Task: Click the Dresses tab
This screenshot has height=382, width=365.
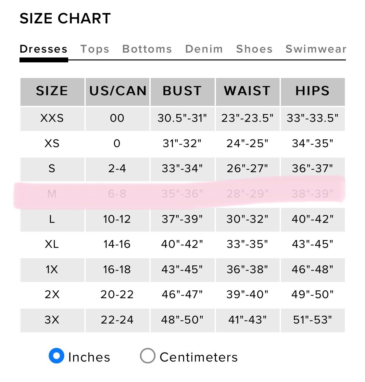Action: 44,49
